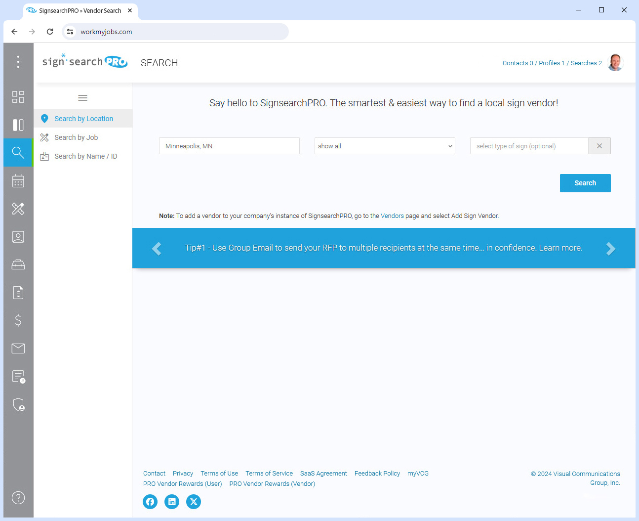Open the Terms of Use footer link

pyautogui.click(x=219, y=473)
